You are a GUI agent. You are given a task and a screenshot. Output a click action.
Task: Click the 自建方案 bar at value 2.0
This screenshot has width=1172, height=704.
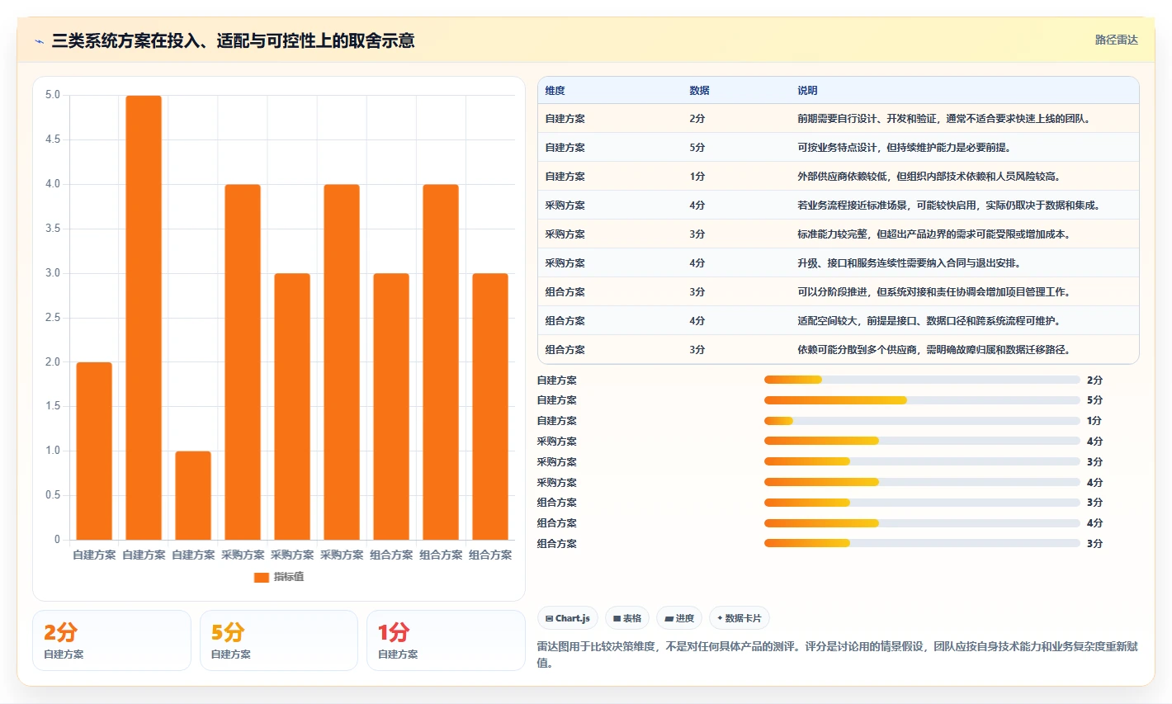tap(94, 451)
